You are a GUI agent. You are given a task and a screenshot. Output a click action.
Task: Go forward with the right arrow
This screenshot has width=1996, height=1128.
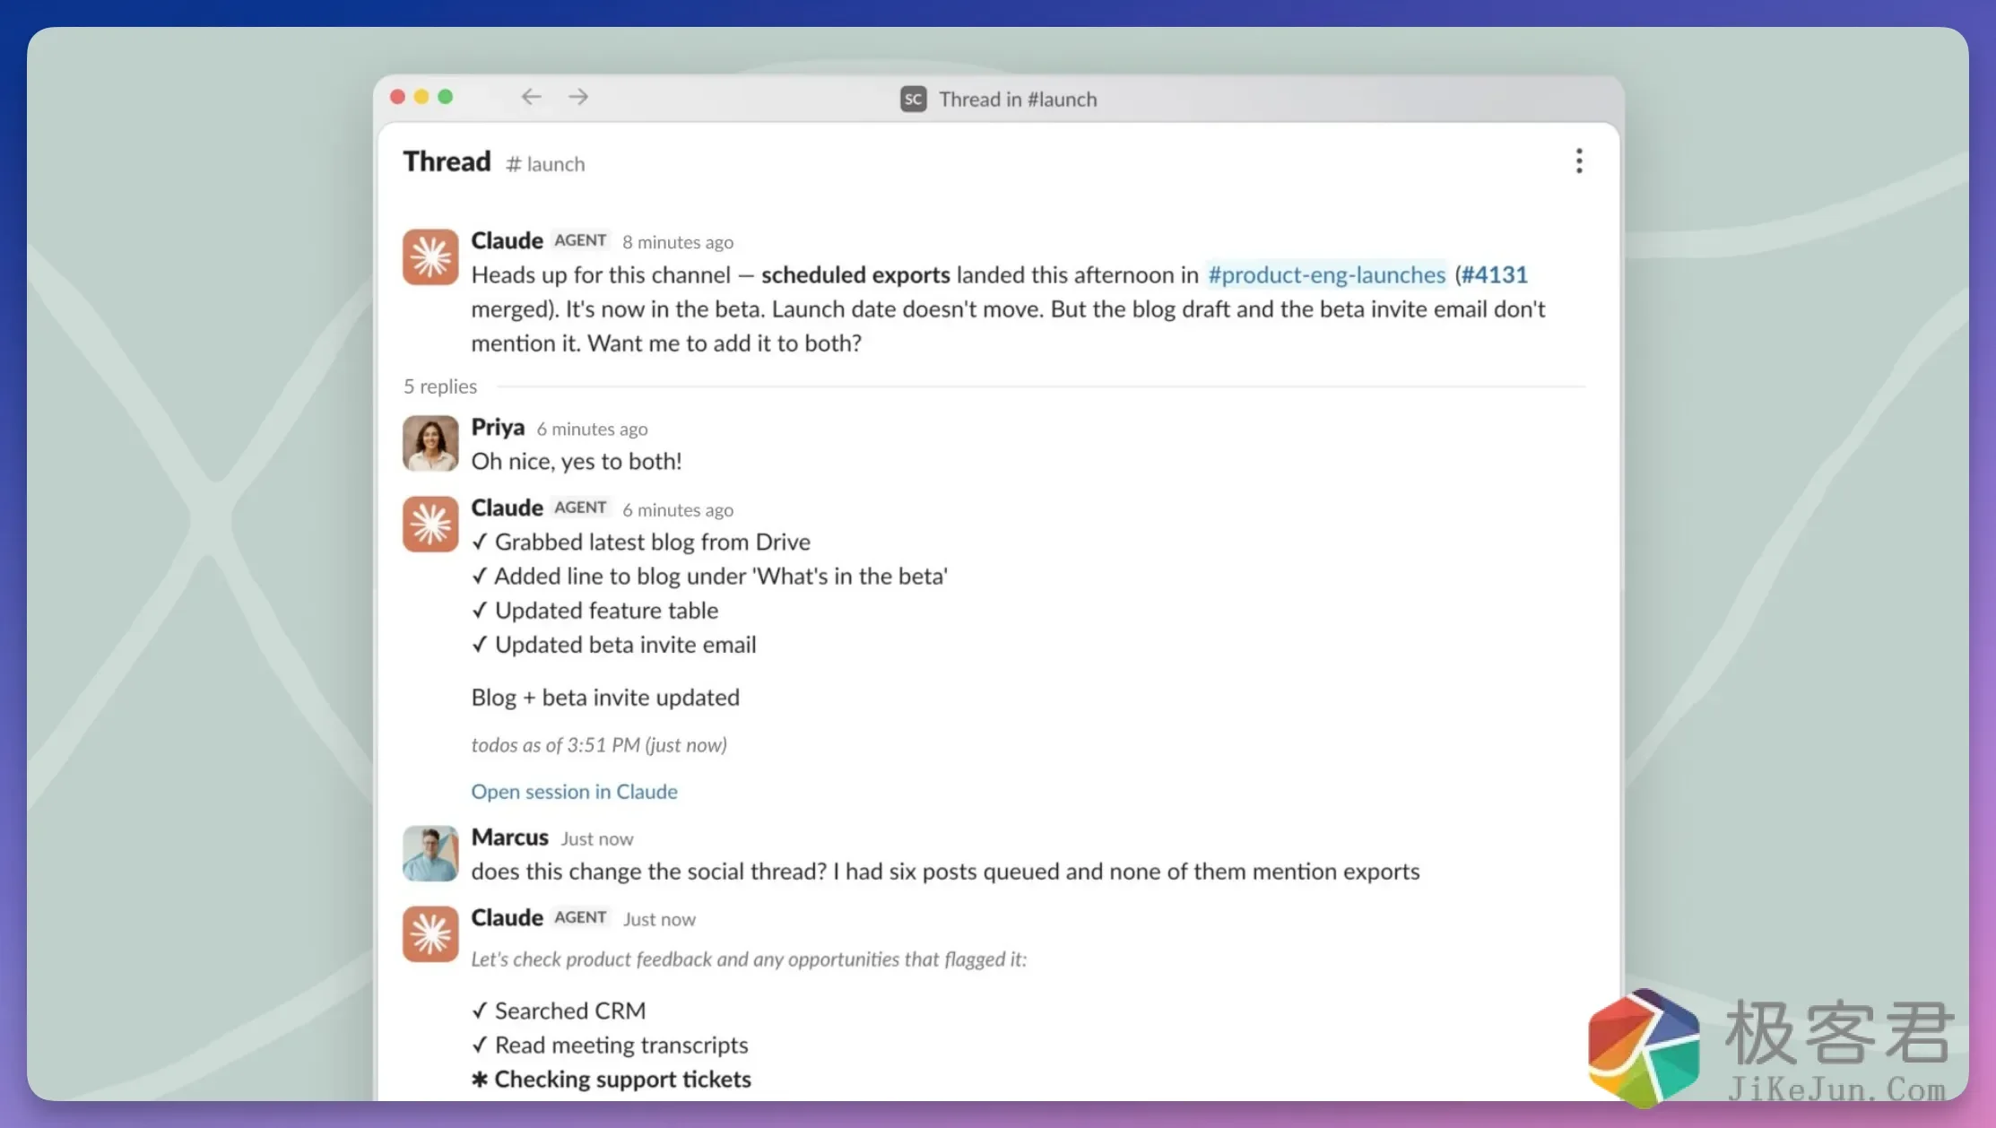tap(578, 97)
